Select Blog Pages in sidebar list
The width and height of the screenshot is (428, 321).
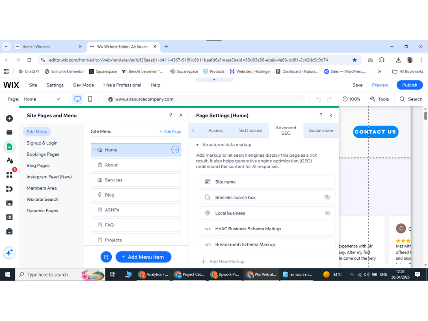point(38,165)
